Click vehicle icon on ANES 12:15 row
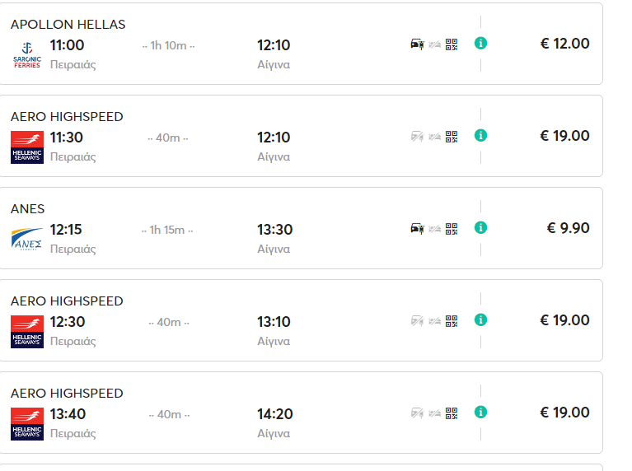This screenshot has width=632, height=471. tap(417, 228)
